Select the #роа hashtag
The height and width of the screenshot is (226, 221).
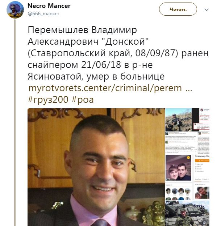(x=83, y=100)
